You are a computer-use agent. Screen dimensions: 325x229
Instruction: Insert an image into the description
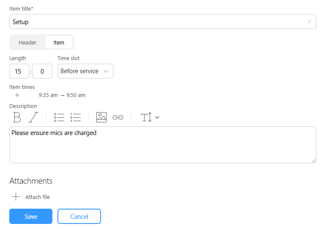[101, 117]
